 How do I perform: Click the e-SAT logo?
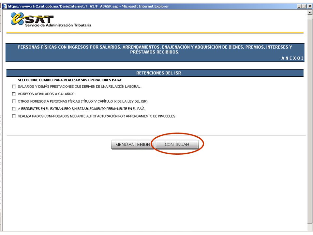pos(32,19)
